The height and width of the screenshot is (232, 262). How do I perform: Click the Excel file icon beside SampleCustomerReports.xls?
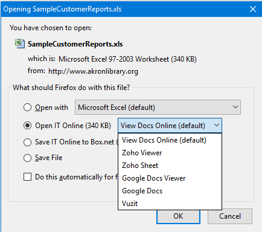pos(20,43)
